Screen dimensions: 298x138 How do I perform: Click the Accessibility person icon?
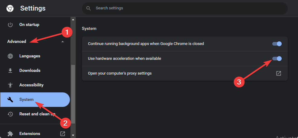pyautogui.click(x=10, y=85)
